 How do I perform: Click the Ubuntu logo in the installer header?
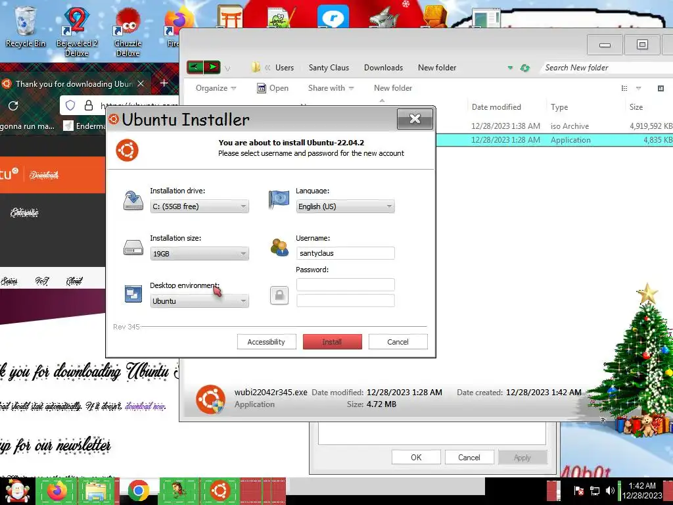127,150
